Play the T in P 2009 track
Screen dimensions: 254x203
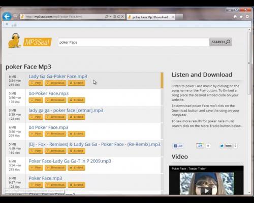pos(36,168)
